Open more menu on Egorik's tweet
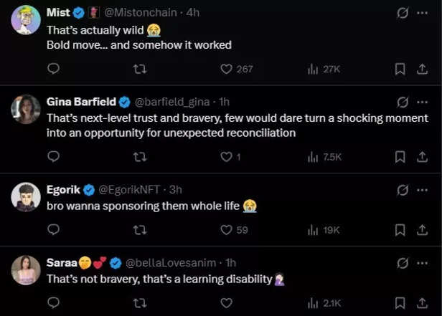Screen dimensions: 442x316 [x=422, y=190]
